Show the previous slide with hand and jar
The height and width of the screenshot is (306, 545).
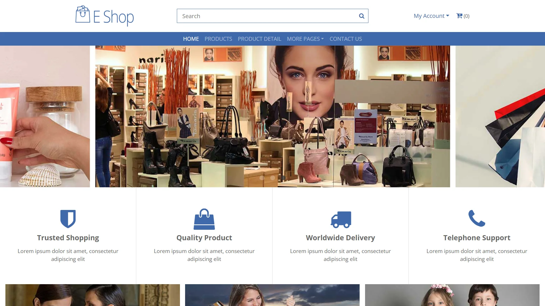45,116
